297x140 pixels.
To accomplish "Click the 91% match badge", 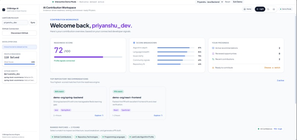I will pos(118,92).
